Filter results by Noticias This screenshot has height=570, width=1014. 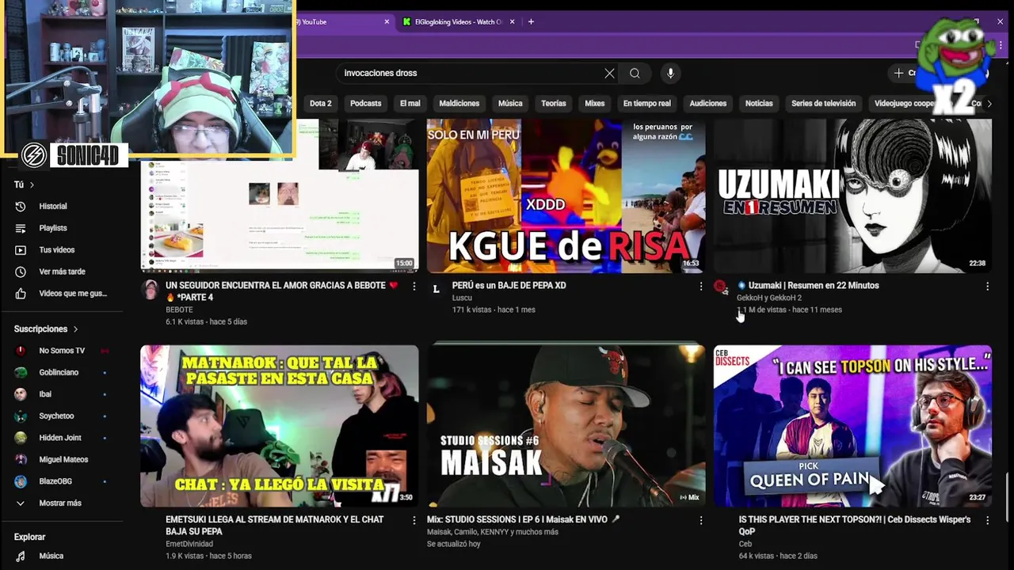758,103
